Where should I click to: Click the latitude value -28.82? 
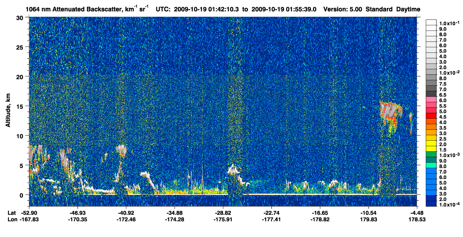point(223,212)
